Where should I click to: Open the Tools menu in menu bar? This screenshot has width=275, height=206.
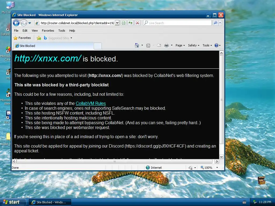61,31
